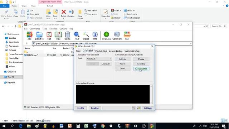The image size is (229, 129).
Task: Click the EZ-Activator button
Action: pyautogui.click(x=141, y=68)
